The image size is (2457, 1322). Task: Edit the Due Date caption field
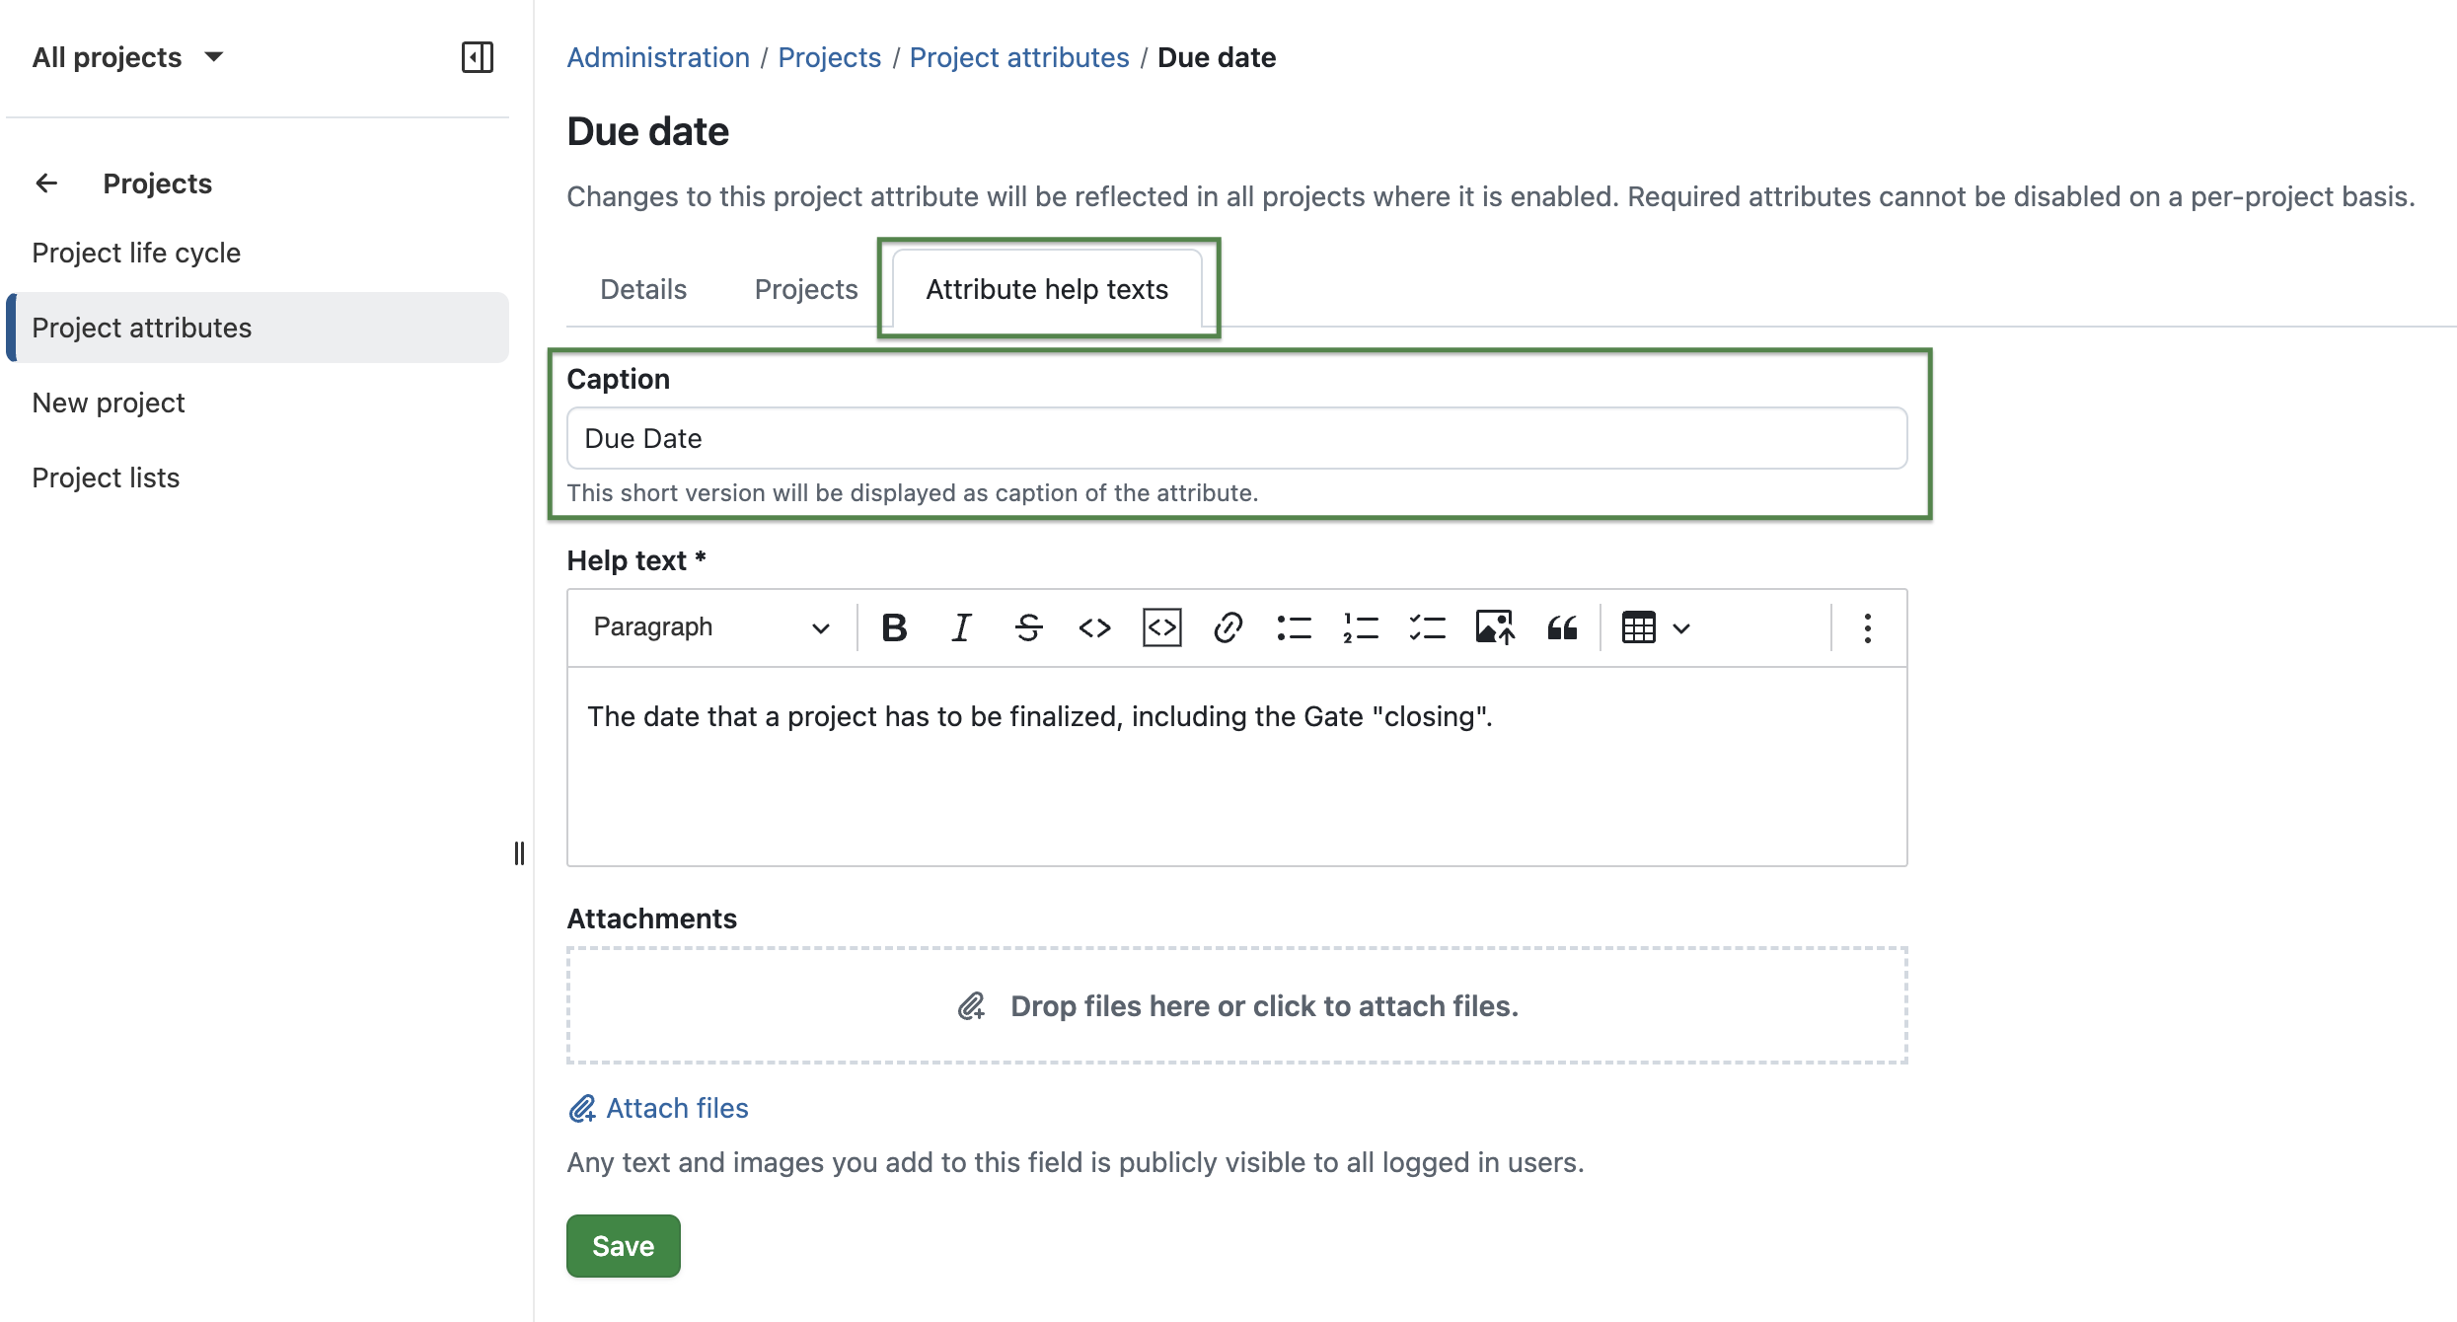[x=1235, y=438]
